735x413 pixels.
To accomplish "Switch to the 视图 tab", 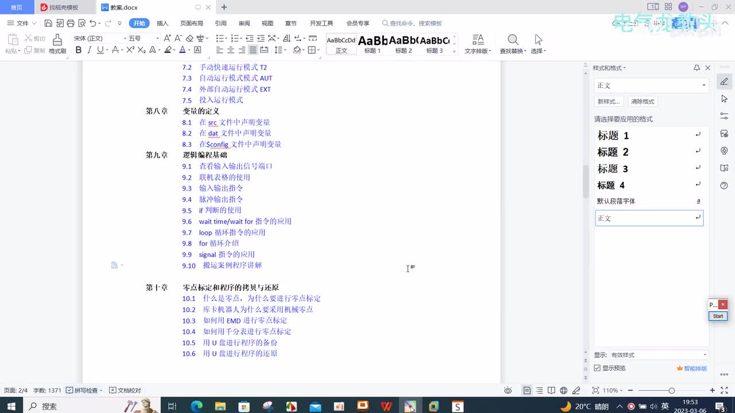I will pos(268,24).
